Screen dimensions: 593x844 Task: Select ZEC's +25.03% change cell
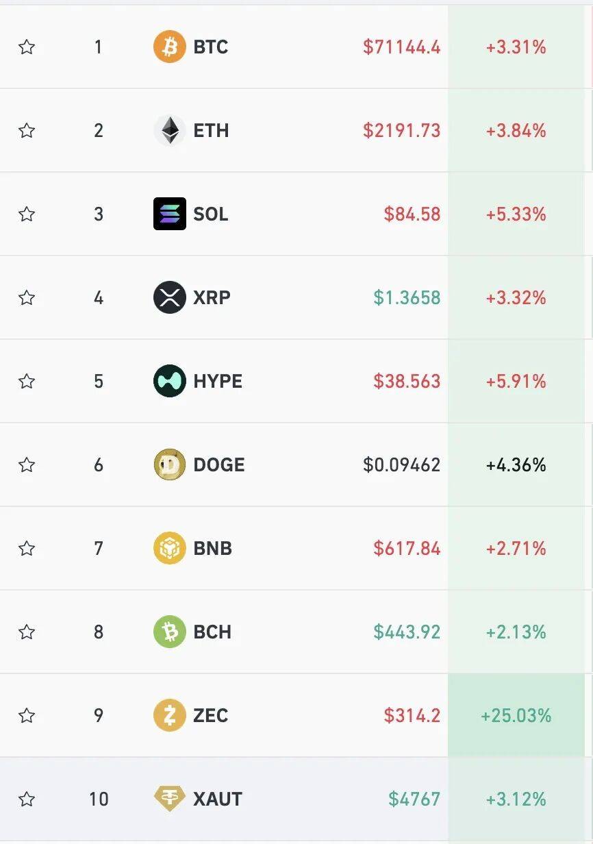[516, 716]
